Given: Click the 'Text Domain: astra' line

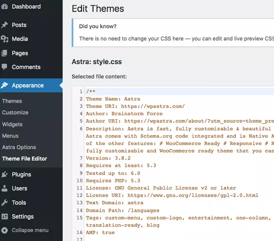Looking at the screenshot, I should tap(115, 203).
